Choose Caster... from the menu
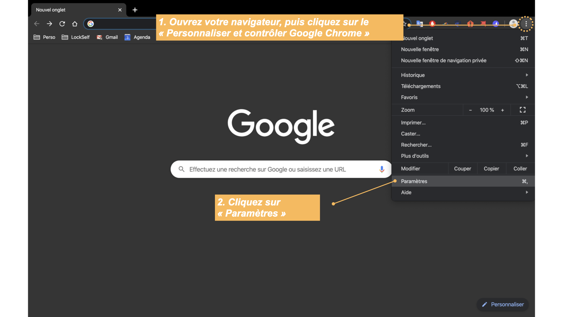The width and height of the screenshot is (563, 317). click(x=463, y=134)
